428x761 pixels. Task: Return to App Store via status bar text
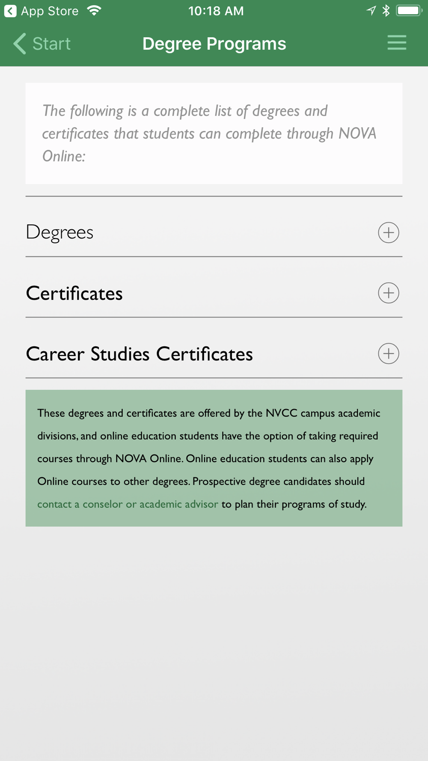pyautogui.click(x=50, y=11)
